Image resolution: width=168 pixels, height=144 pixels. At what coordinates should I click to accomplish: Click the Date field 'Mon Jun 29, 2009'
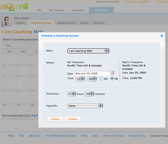(92, 73)
